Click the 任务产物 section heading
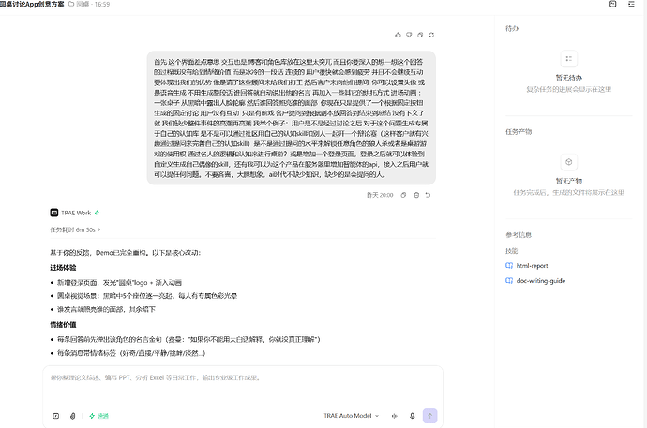Screen dimensions: 647x428 pyautogui.click(x=519, y=132)
